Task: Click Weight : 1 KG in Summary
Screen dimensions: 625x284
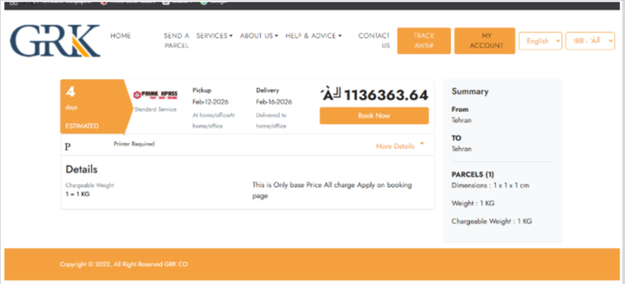Action: [x=473, y=204]
